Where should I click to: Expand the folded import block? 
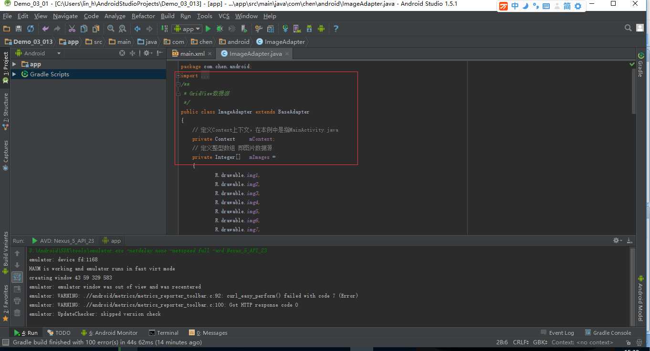coord(178,76)
